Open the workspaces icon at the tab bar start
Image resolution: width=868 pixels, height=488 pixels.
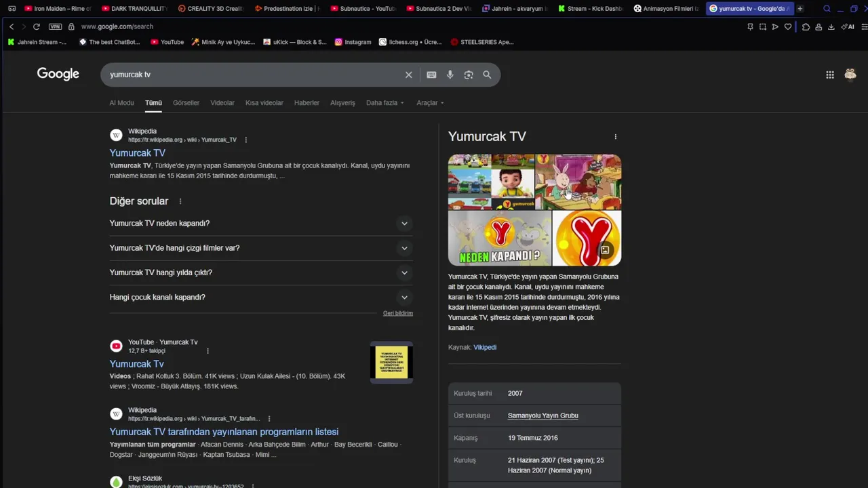[x=12, y=9]
